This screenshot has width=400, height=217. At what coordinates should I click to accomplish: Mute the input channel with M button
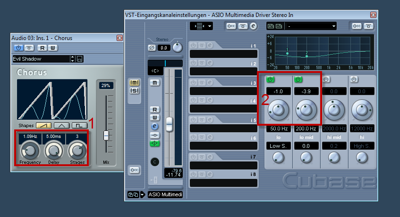(155, 83)
